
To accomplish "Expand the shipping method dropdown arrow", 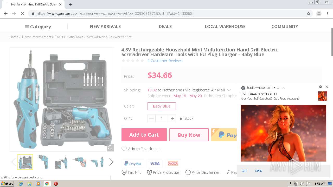I will tap(229, 90).
